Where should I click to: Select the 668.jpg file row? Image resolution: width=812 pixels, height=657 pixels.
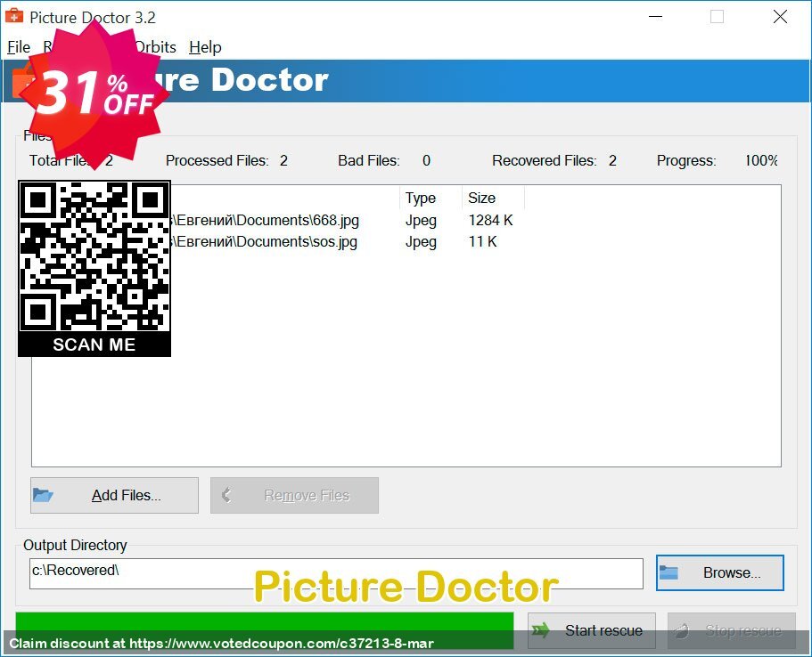(x=406, y=221)
